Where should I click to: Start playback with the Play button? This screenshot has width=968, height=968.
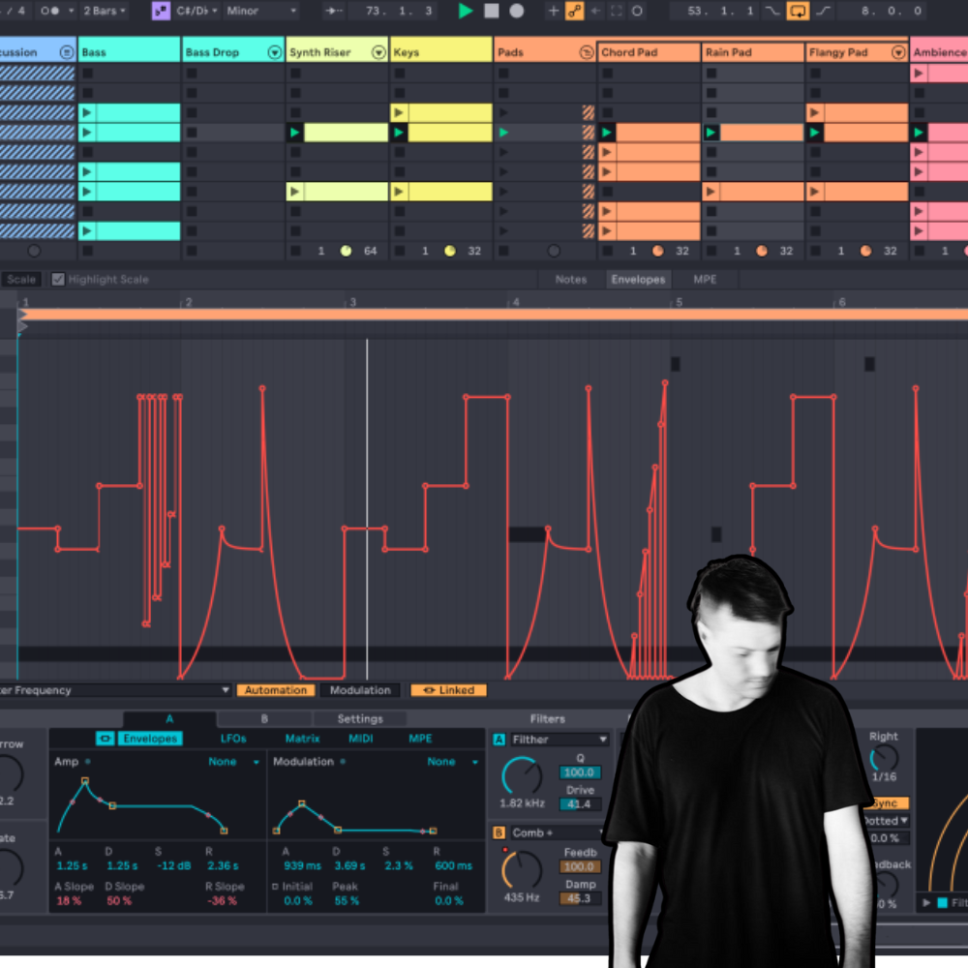click(x=465, y=11)
